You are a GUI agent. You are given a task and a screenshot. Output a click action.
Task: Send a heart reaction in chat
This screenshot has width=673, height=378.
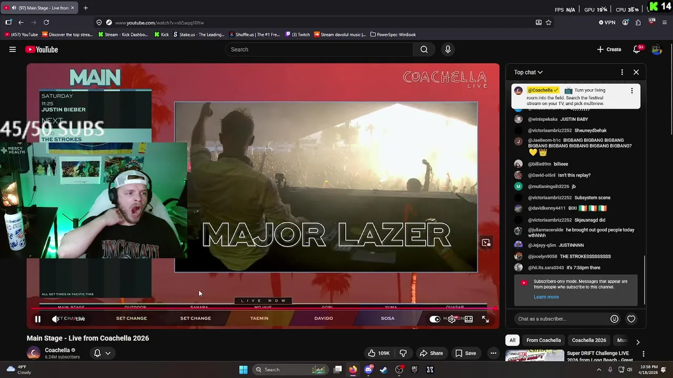coord(631,319)
